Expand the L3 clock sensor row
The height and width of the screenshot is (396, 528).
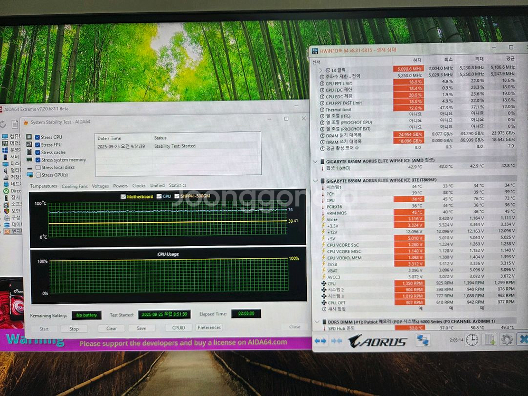coord(322,70)
